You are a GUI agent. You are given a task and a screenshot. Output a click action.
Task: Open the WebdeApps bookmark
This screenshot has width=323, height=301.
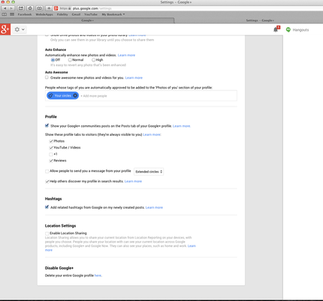[44, 14]
